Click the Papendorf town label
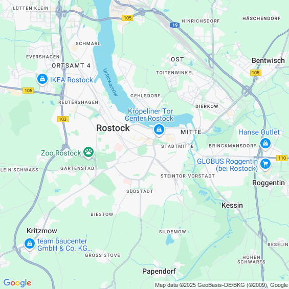This screenshot has height=289, width=289. pyautogui.click(x=159, y=271)
